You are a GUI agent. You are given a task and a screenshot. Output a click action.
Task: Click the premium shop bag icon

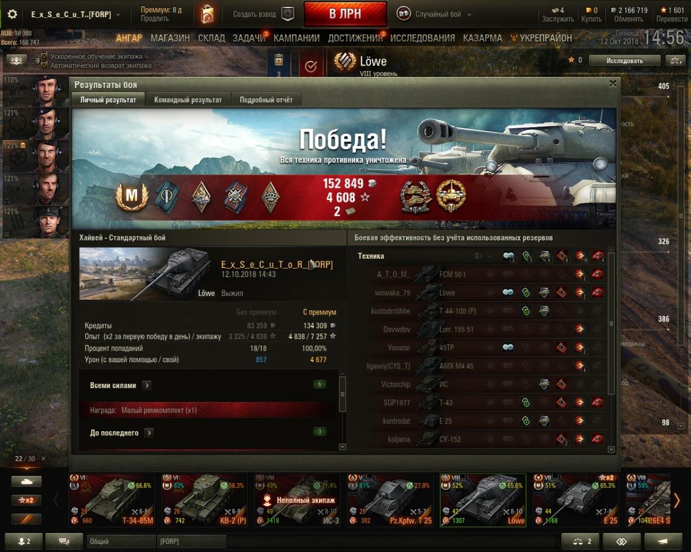point(207,14)
